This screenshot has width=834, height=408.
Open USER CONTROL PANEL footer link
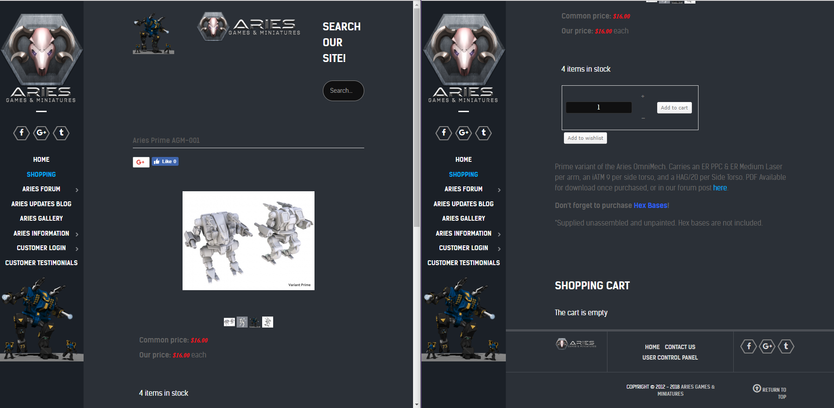670,357
